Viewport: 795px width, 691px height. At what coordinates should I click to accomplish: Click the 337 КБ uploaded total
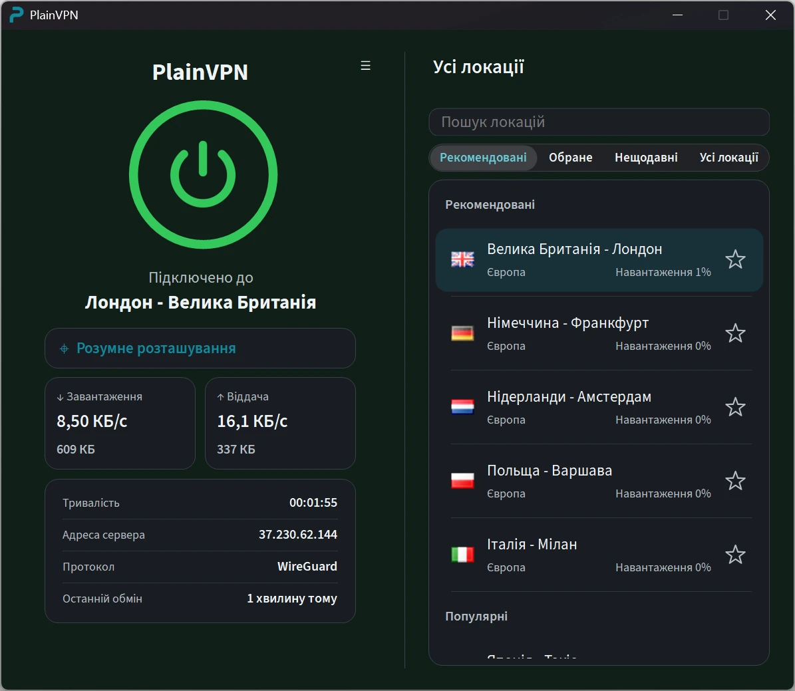point(236,450)
